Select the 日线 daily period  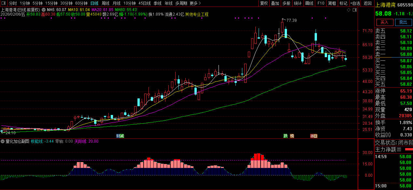tap(94, 3)
